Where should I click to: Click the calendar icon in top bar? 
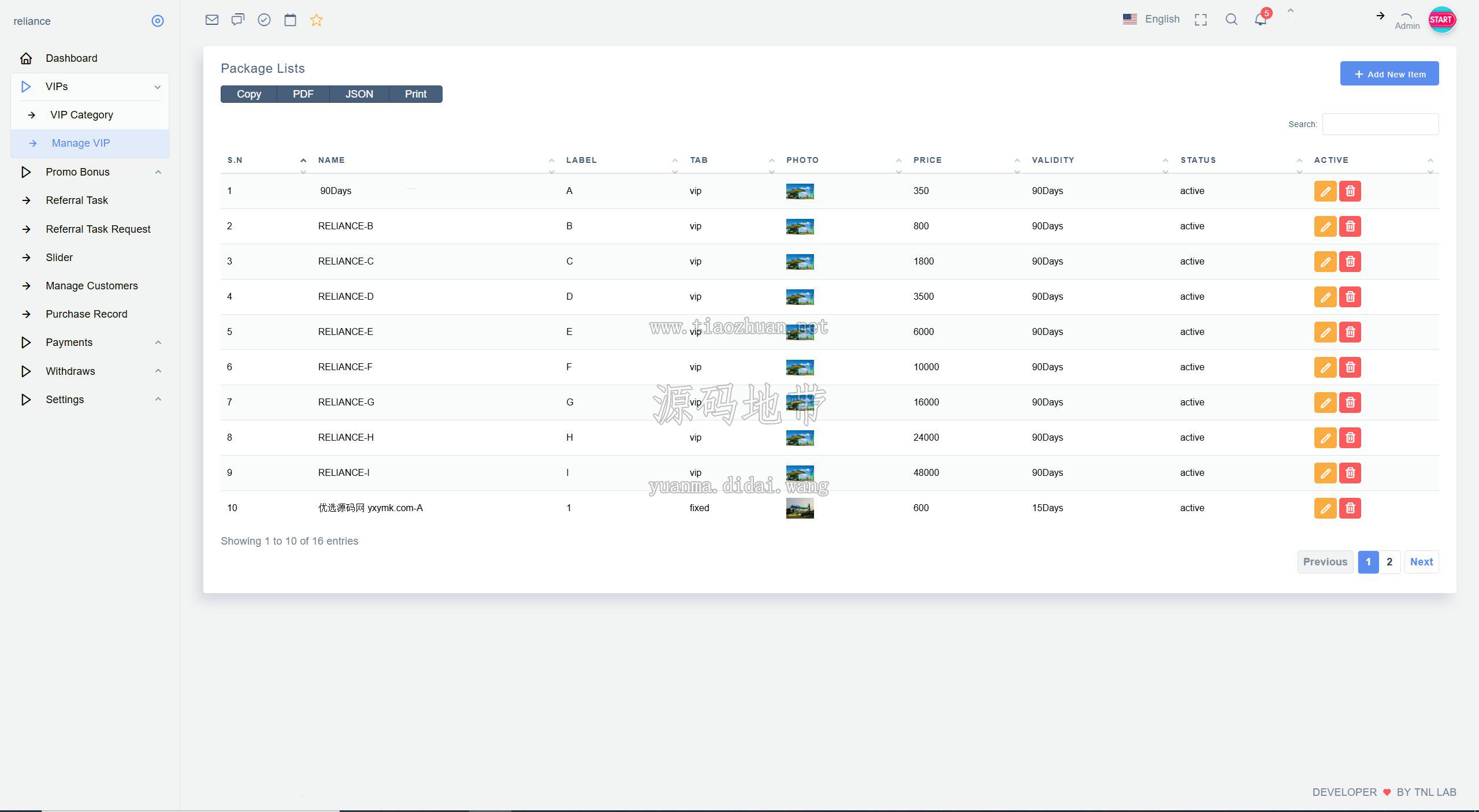(290, 20)
